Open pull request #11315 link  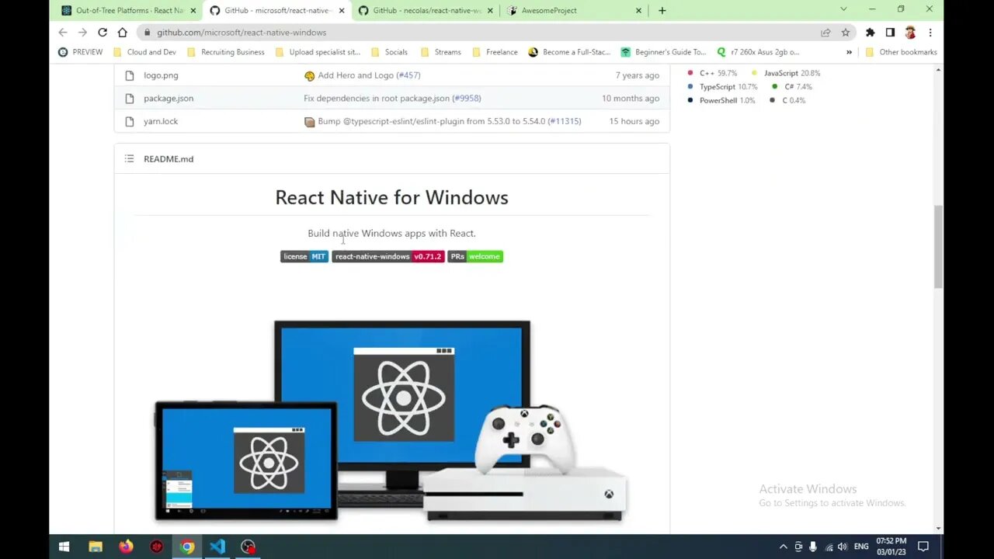(565, 121)
